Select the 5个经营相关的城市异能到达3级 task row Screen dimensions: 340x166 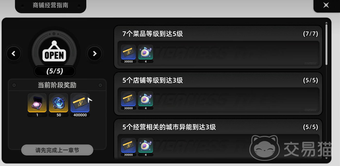[218, 139]
